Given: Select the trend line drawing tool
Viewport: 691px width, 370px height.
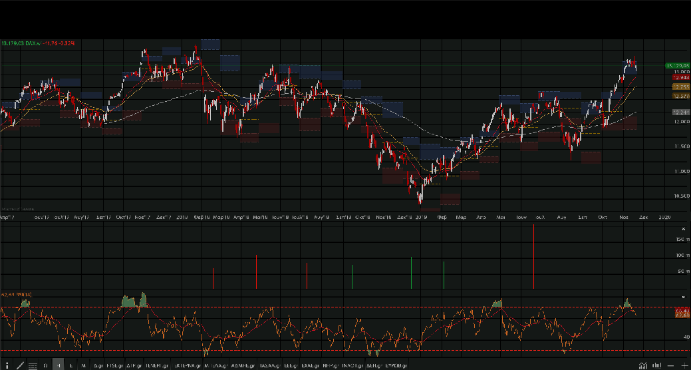Looking at the screenshot, I should [x=19, y=365].
